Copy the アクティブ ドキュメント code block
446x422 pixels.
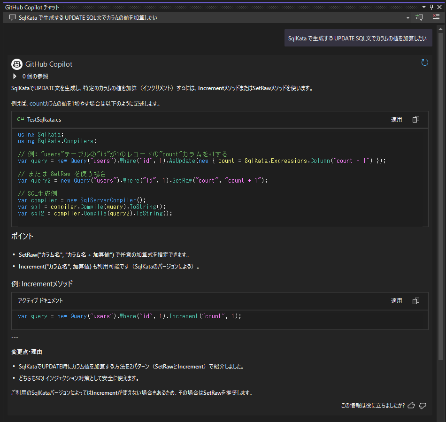(416, 301)
